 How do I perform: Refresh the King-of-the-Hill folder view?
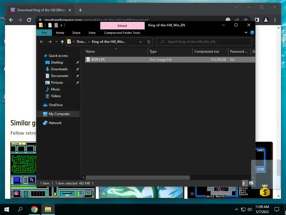149,42
